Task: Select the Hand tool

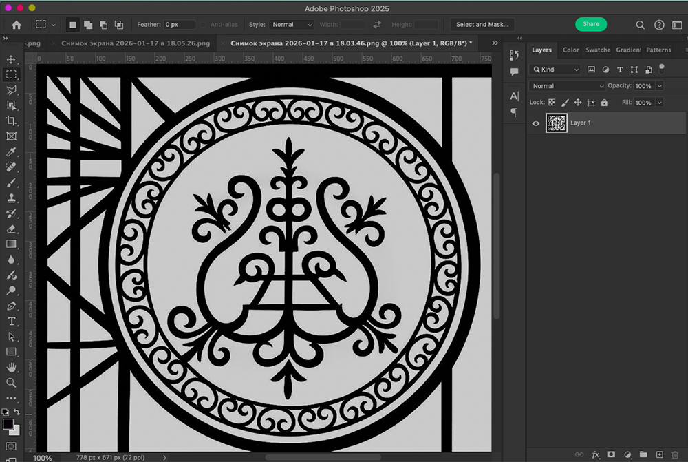Action: click(x=11, y=367)
